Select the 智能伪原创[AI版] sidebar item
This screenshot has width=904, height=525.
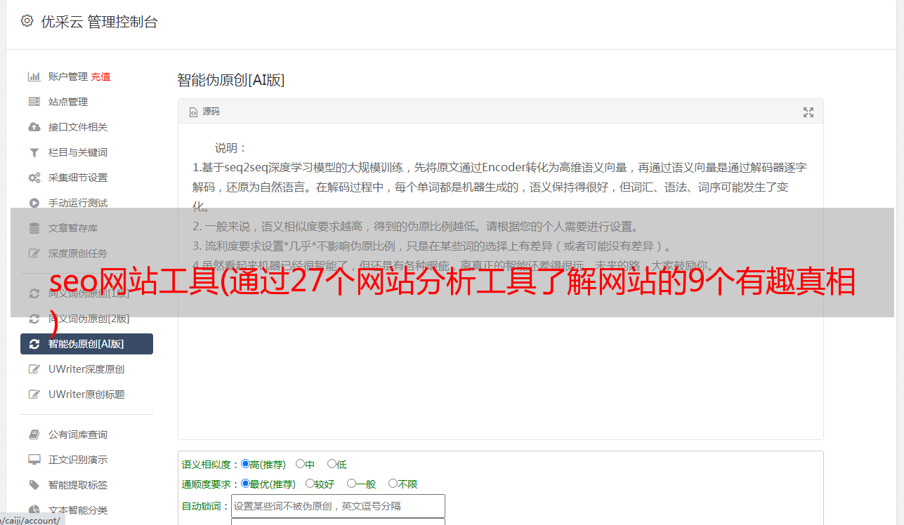pos(86,344)
